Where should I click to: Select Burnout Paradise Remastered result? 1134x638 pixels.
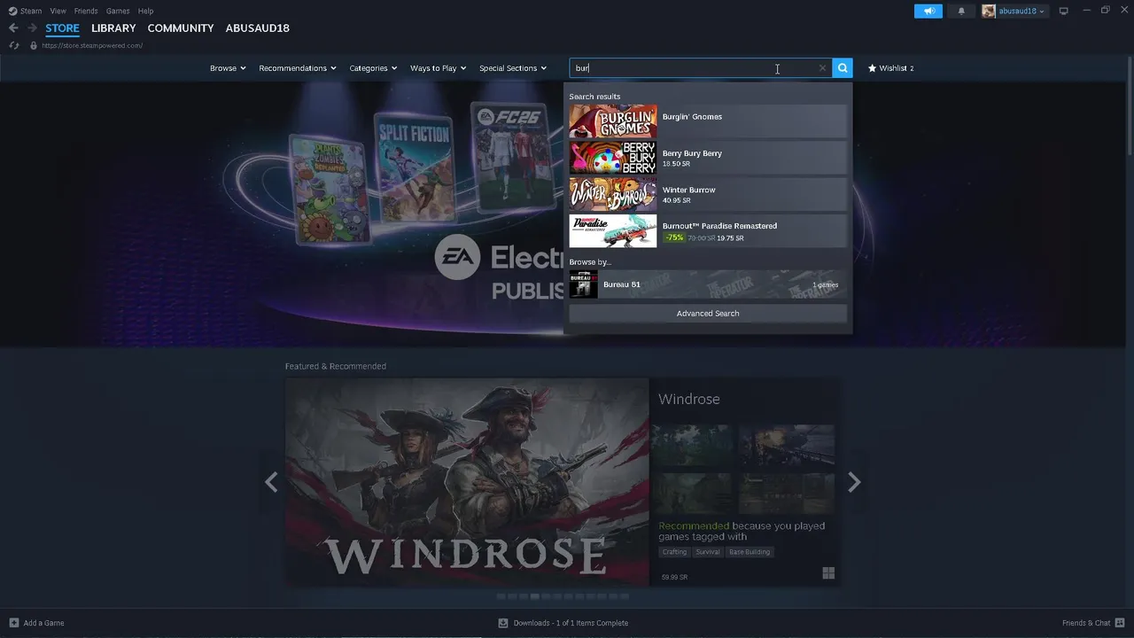click(x=708, y=230)
